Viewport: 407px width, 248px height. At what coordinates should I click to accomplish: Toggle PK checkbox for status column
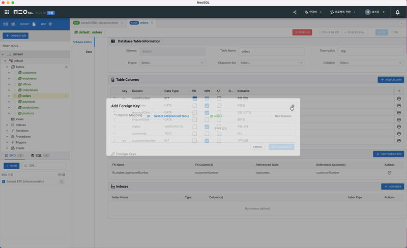point(195,127)
